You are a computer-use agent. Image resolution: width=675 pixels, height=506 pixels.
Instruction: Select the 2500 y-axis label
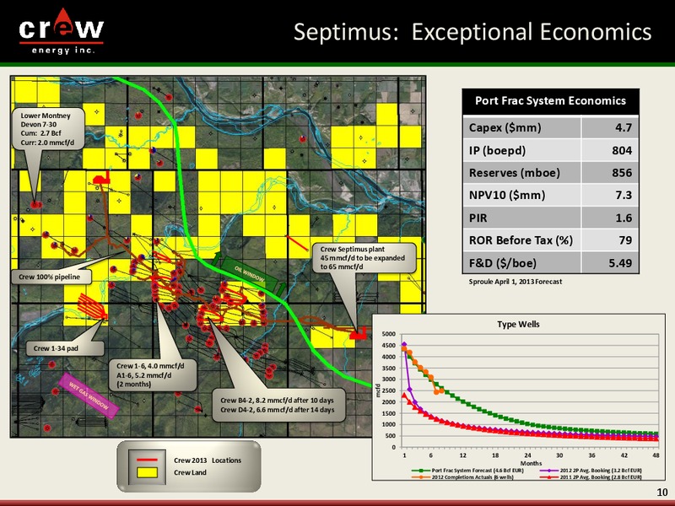point(389,390)
